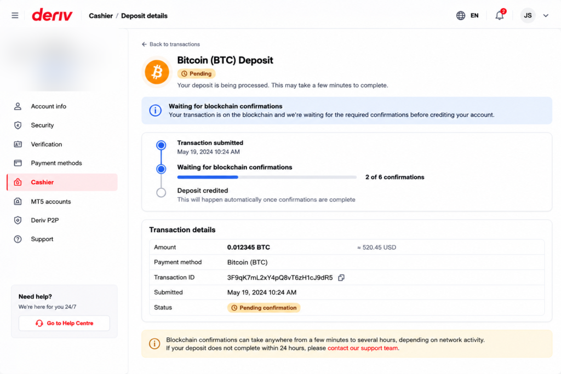Click the Cashier bag icon
The image size is (561, 374).
pyautogui.click(x=18, y=182)
